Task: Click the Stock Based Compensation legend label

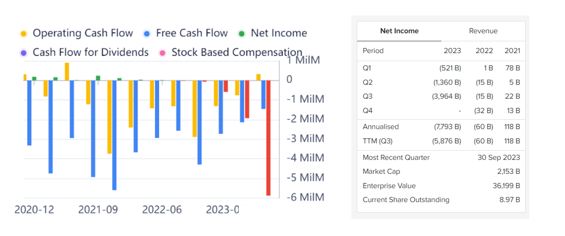Action: [237, 53]
